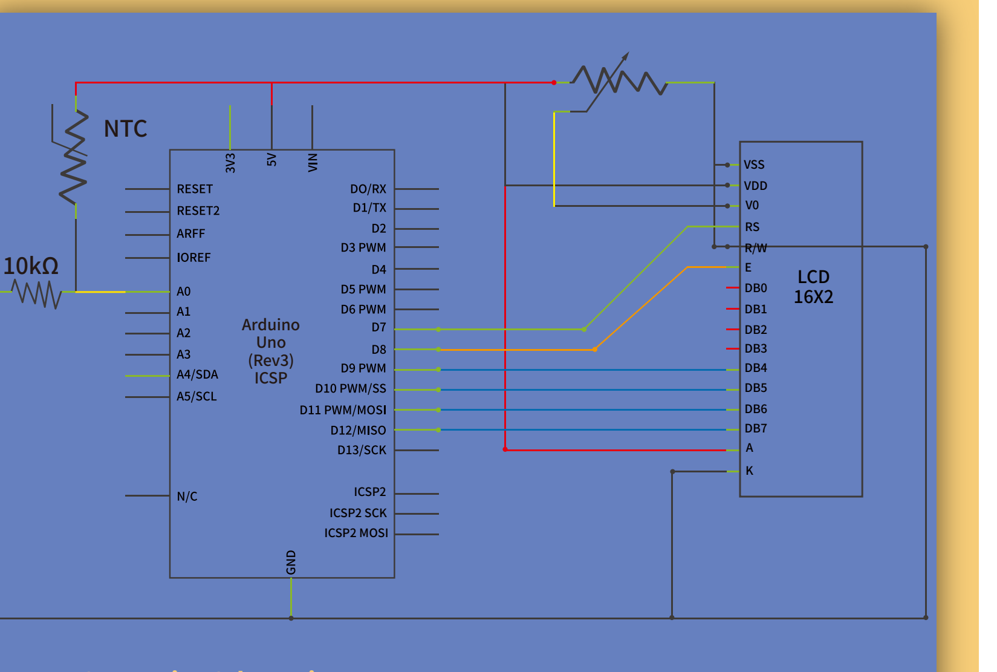997x672 pixels.
Task: Select the RS pin on the LCD
Action: (x=752, y=227)
